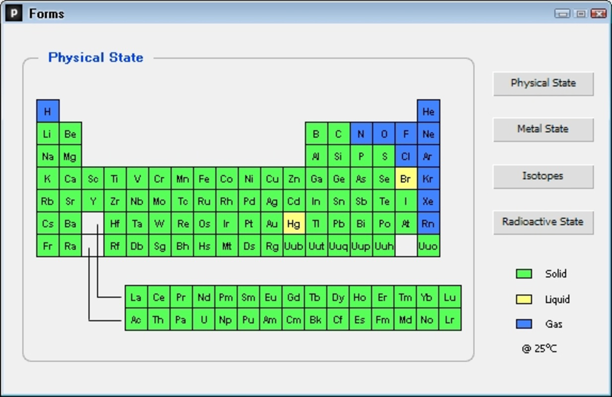Click the Uub element cell
Viewport: 612px width, 397px height.
[x=294, y=246]
